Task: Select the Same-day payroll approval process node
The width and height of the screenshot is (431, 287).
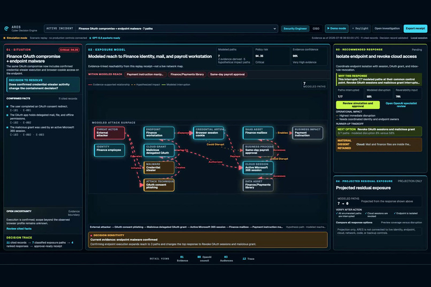Action: (x=258, y=150)
